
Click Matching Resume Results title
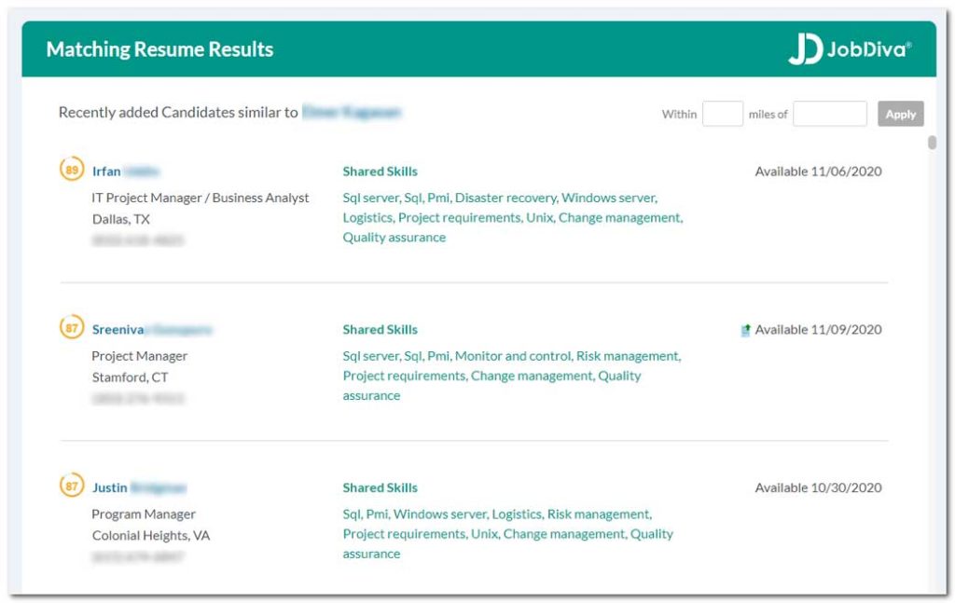tap(159, 49)
